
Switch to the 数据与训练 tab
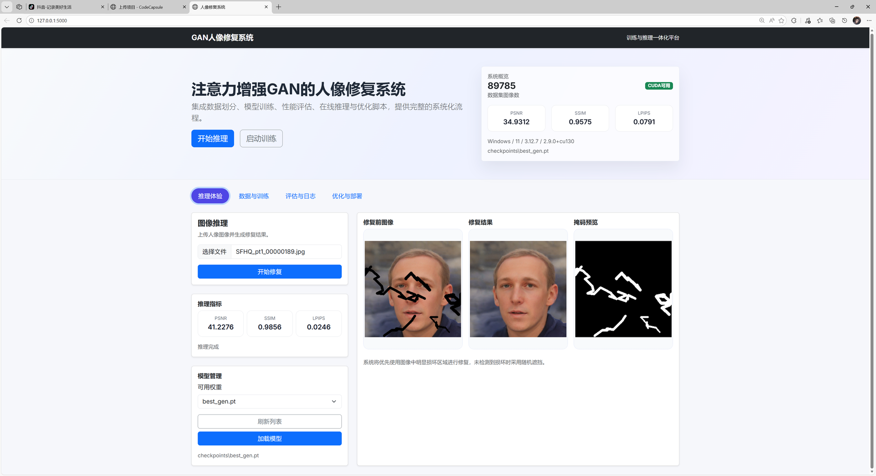(254, 196)
